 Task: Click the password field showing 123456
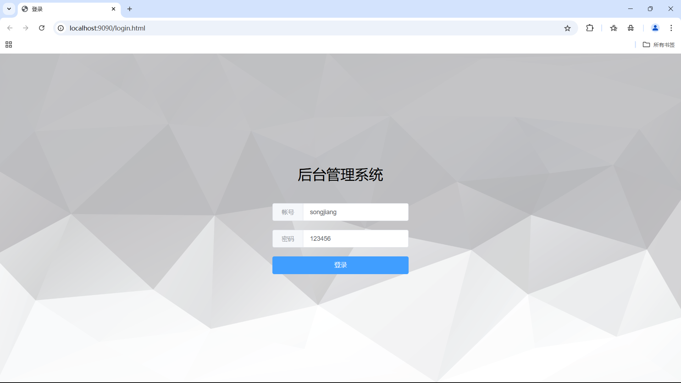[355, 239]
